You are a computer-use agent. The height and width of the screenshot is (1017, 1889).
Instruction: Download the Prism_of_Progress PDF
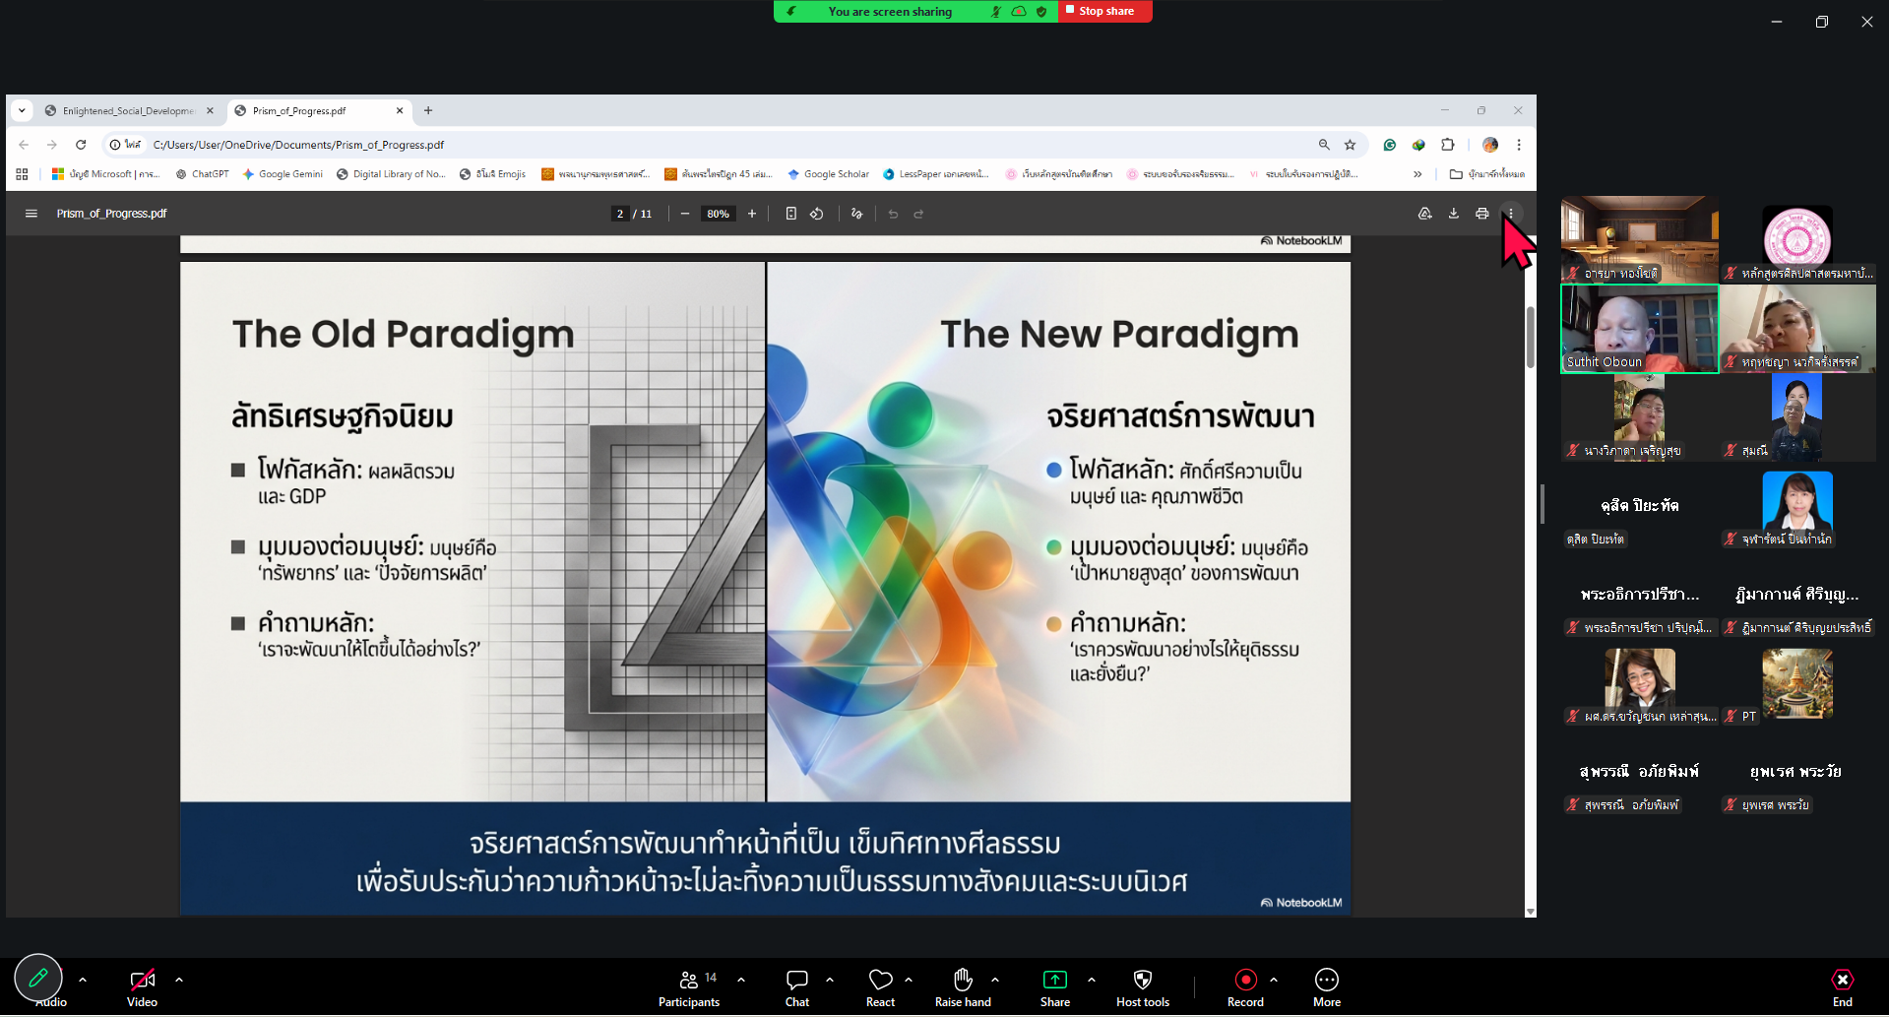coord(1453,214)
